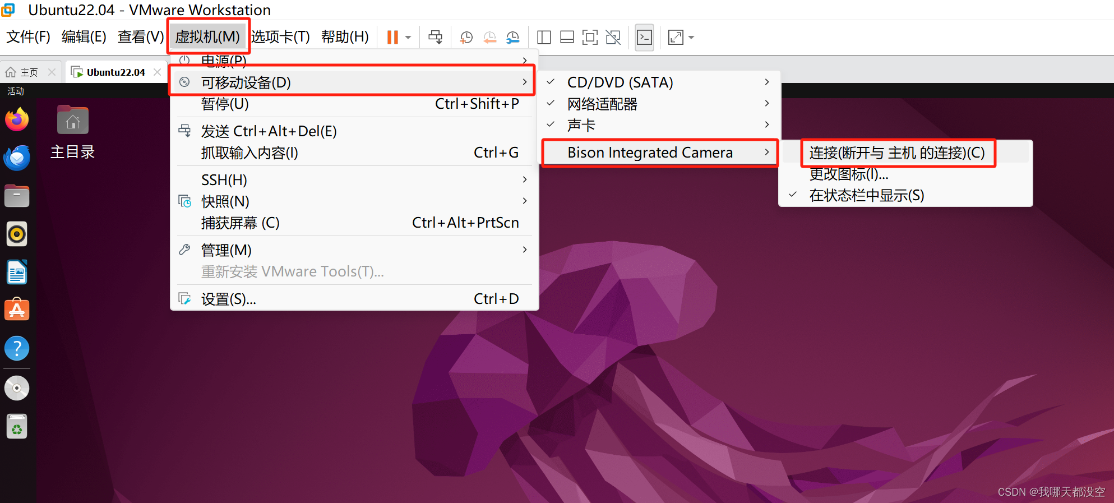
Task: Toggle the thumbnail bar panel icon
Action: 567,38
